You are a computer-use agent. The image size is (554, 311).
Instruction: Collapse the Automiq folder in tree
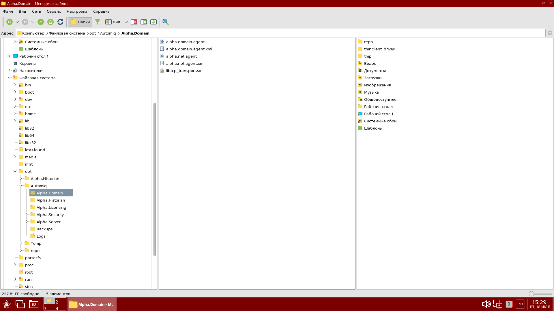tap(21, 186)
